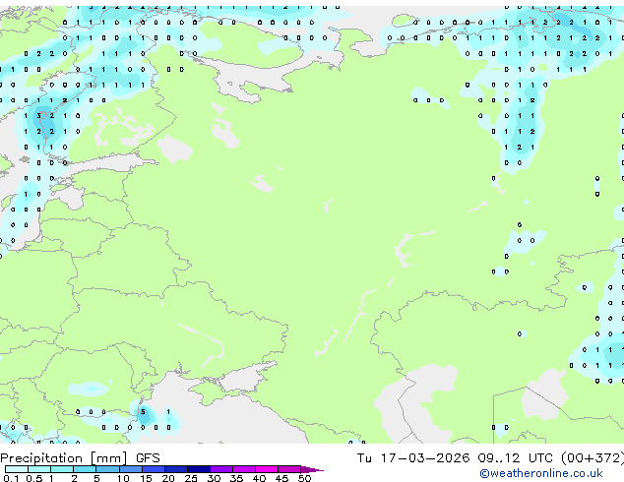Image resolution: width=624 pixels, height=482 pixels.
Task: Click the '35' legend scale label
Action: [x=236, y=478]
